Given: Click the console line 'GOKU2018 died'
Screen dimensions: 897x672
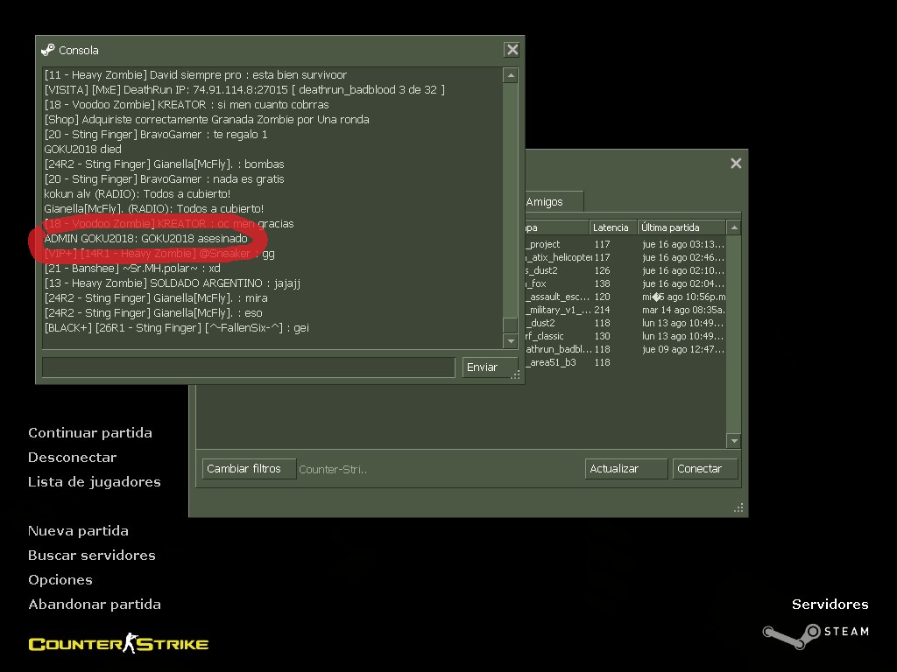Looking at the screenshot, I should (83, 149).
